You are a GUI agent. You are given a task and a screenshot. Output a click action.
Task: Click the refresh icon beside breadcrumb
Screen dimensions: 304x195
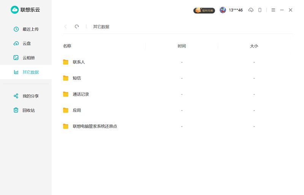pyautogui.click(x=77, y=27)
